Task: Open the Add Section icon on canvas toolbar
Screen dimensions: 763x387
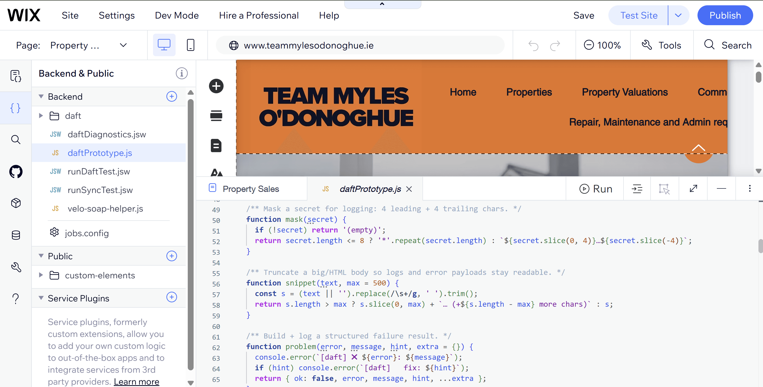Action: [216, 116]
